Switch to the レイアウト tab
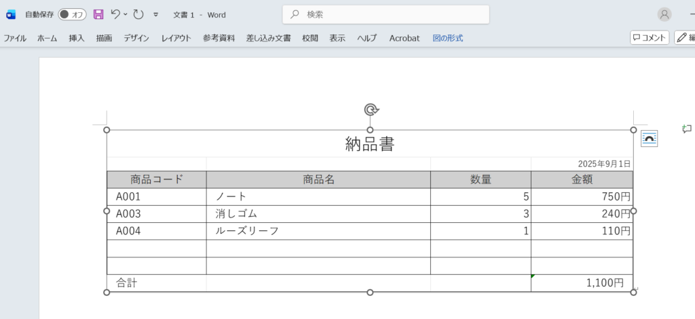Screen dimensions: 695x319 click(176, 38)
